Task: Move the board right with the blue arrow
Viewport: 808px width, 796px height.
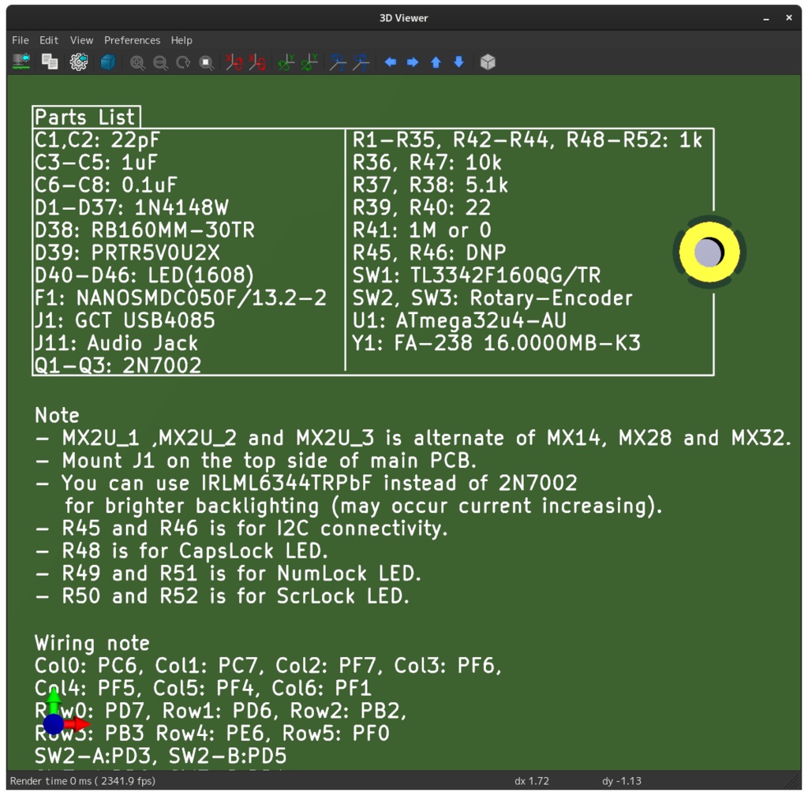Action: click(412, 62)
